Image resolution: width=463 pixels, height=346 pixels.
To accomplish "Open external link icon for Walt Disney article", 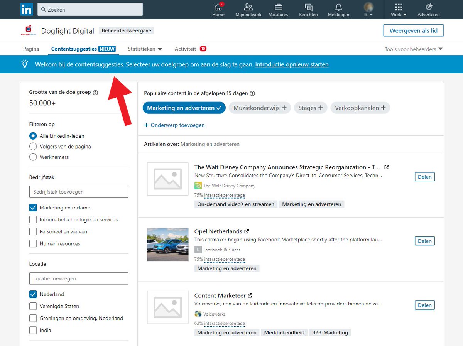I will [387, 167].
